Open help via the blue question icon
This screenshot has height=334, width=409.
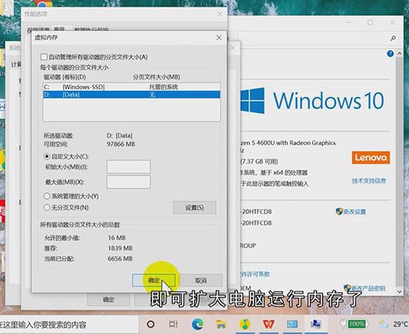point(390,54)
